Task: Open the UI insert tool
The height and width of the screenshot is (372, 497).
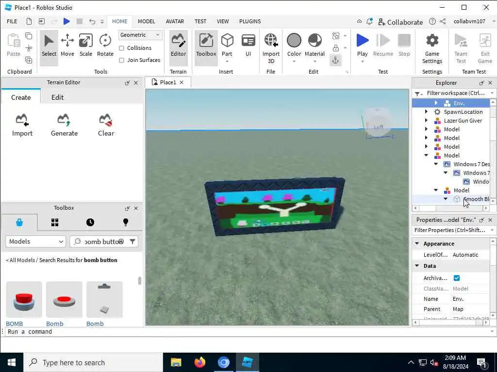Action: click(248, 46)
